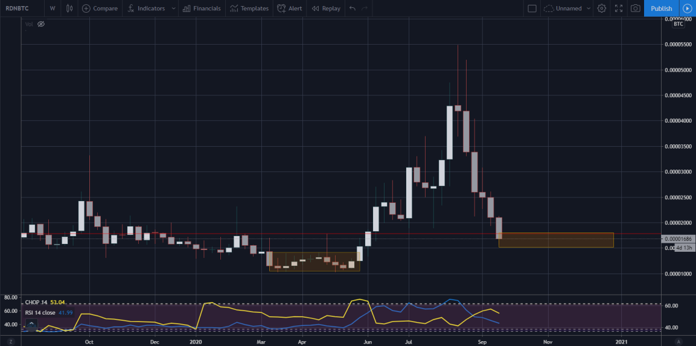Click the 2020 label on time axis
The width and height of the screenshot is (696, 346).
pyautogui.click(x=196, y=342)
